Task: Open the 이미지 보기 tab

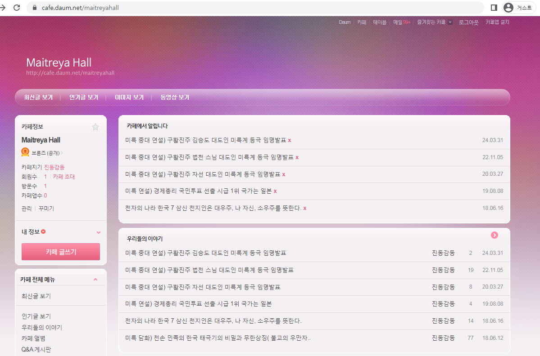Action: 129,97
